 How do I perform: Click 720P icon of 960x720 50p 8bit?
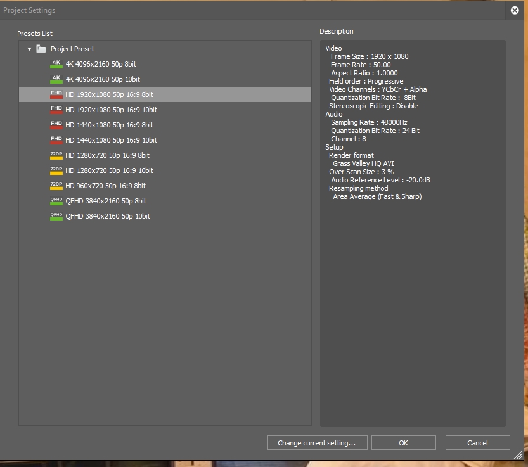(x=56, y=186)
